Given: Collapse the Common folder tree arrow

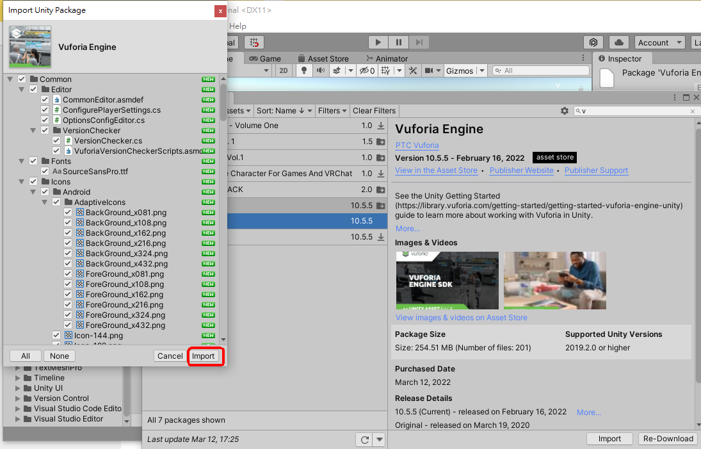Looking at the screenshot, I should tap(10, 79).
